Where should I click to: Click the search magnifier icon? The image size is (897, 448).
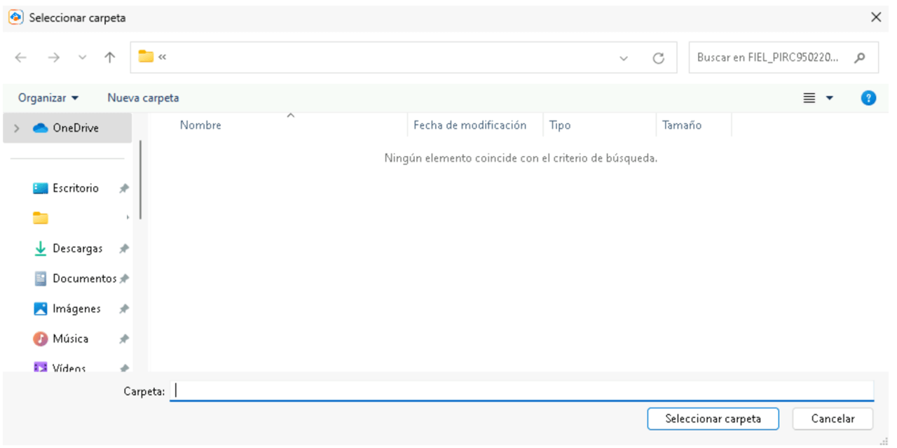click(860, 58)
